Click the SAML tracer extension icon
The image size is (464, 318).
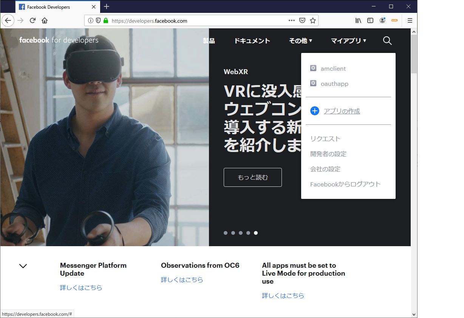pyautogui.click(x=394, y=20)
